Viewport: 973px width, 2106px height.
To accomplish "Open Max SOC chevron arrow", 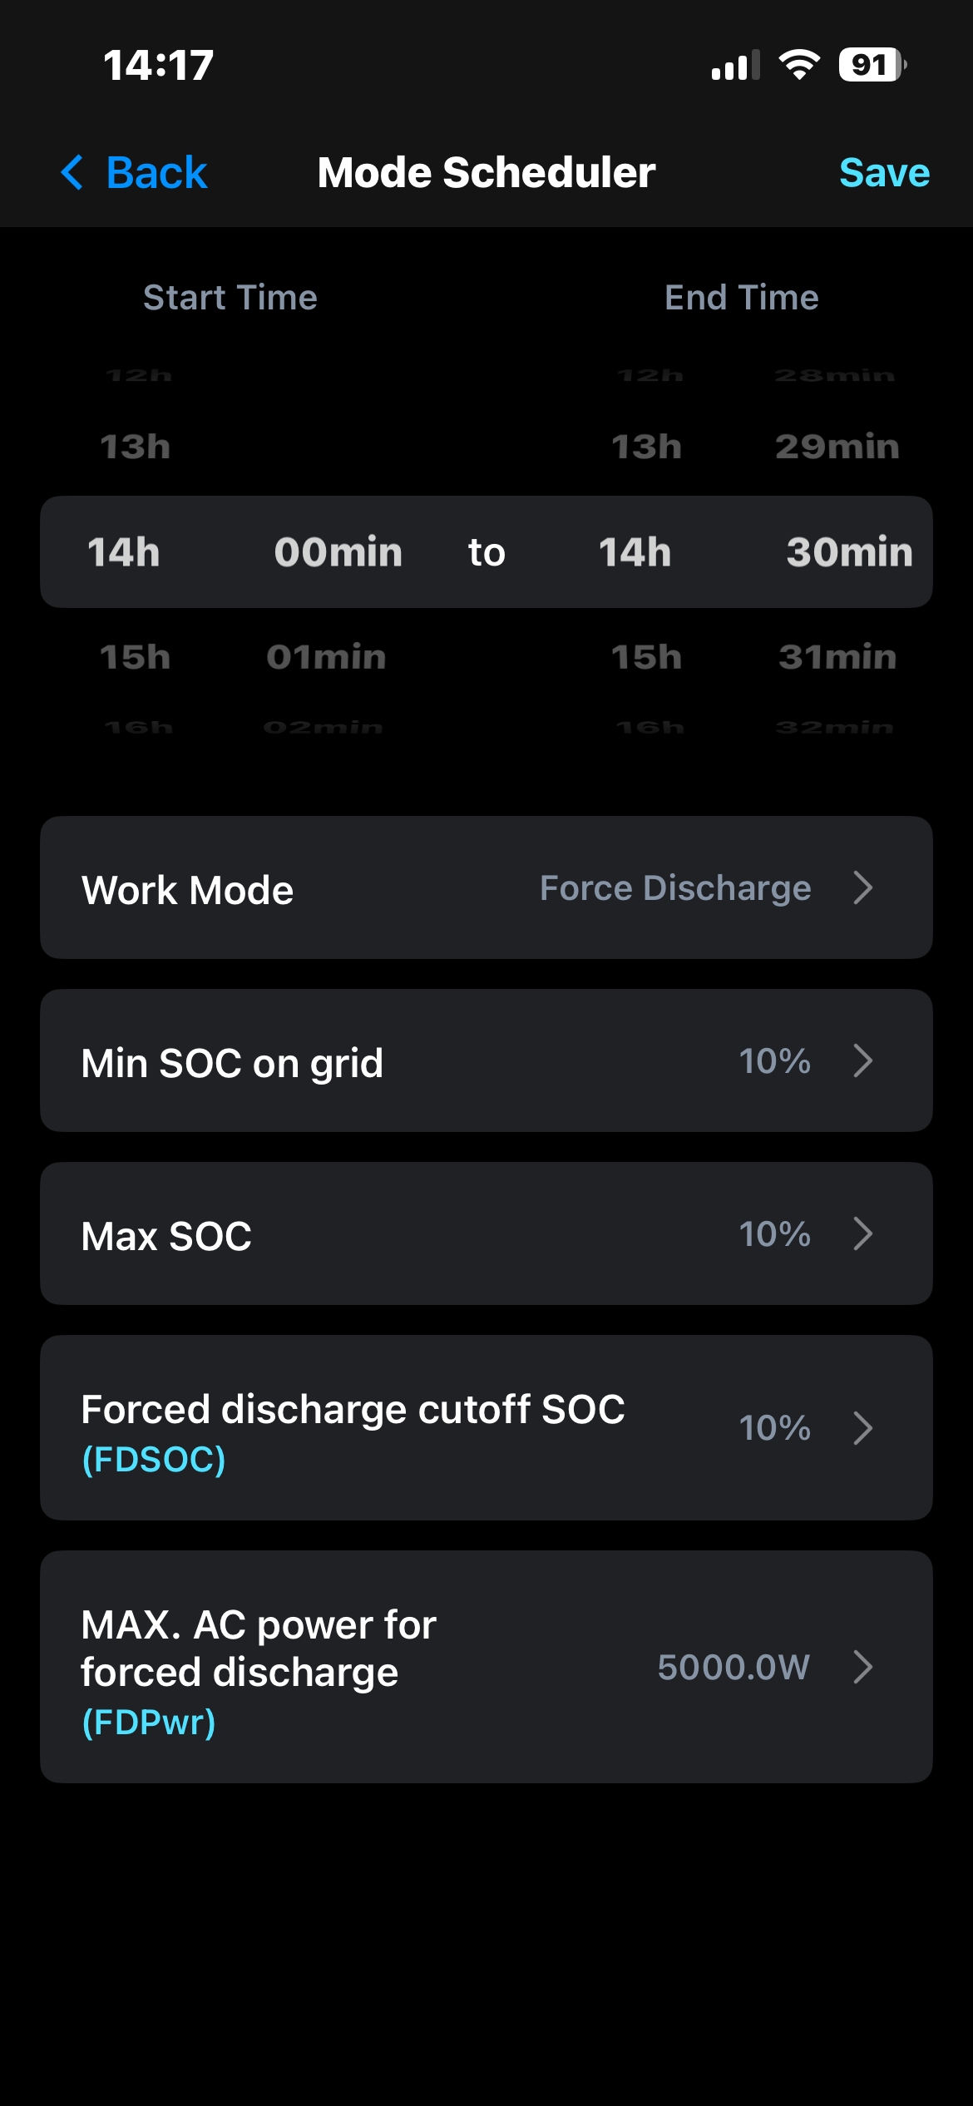I will coord(863,1233).
